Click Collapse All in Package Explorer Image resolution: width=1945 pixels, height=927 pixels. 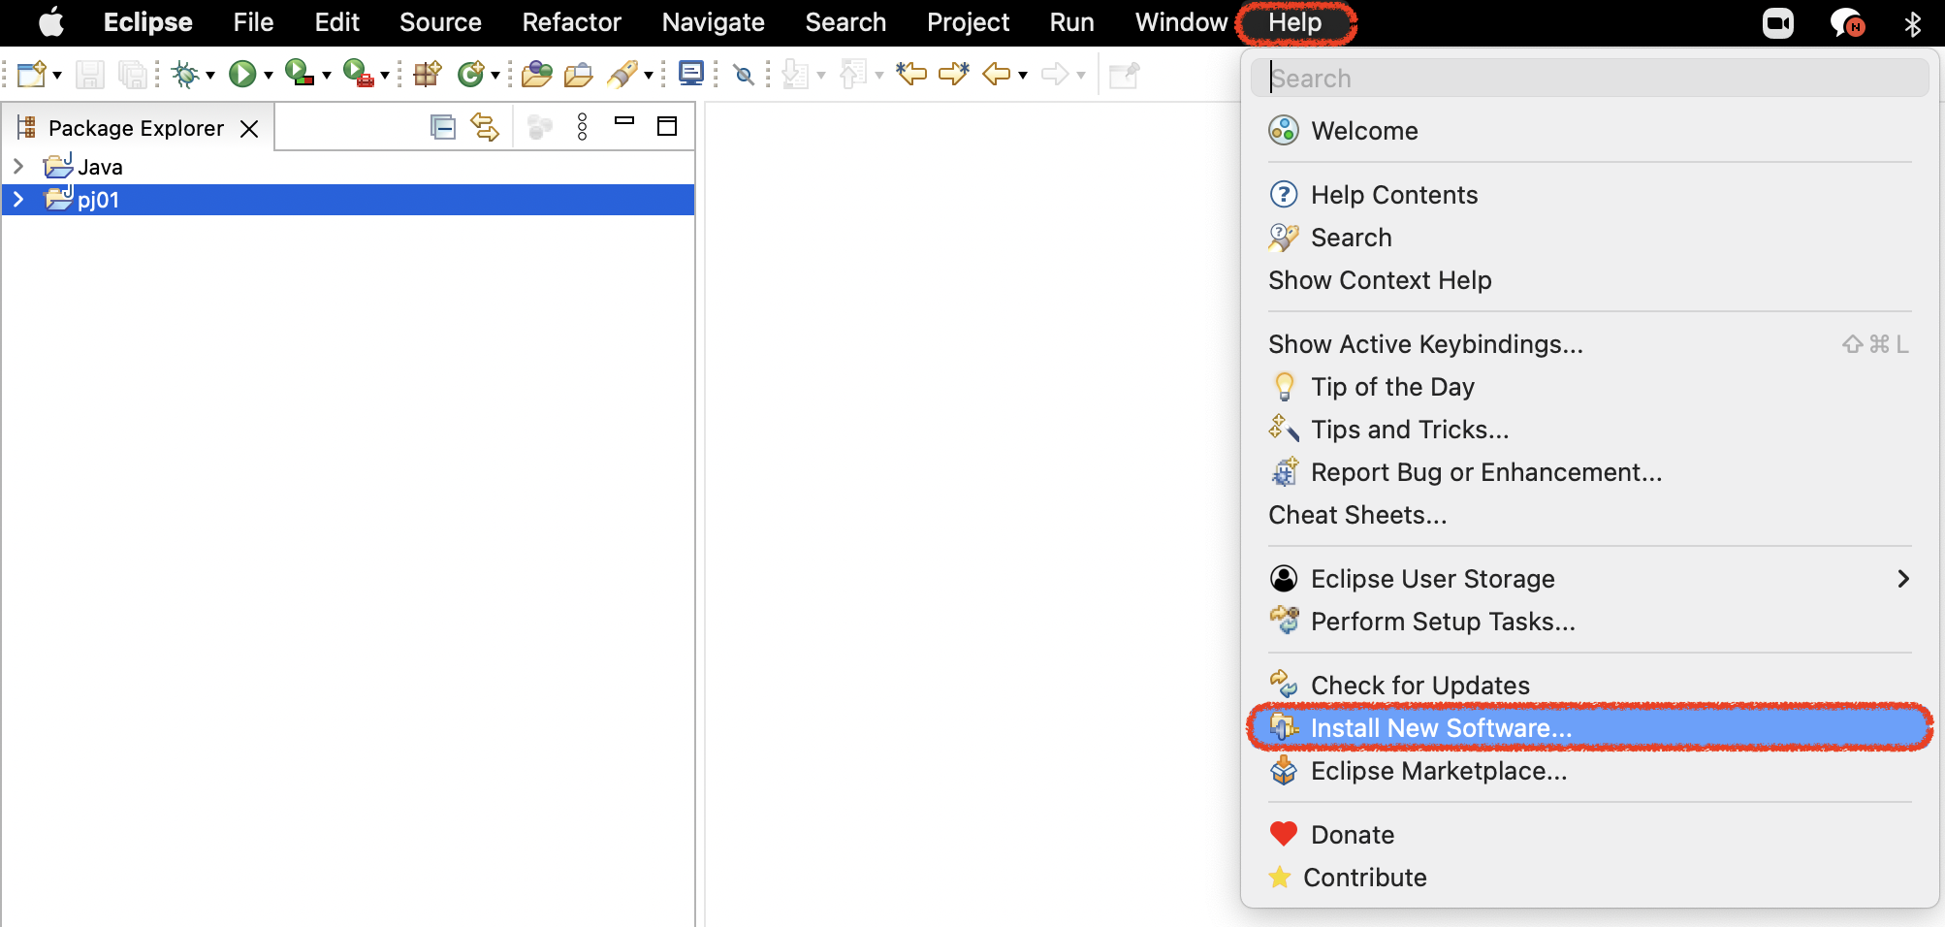click(x=443, y=127)
